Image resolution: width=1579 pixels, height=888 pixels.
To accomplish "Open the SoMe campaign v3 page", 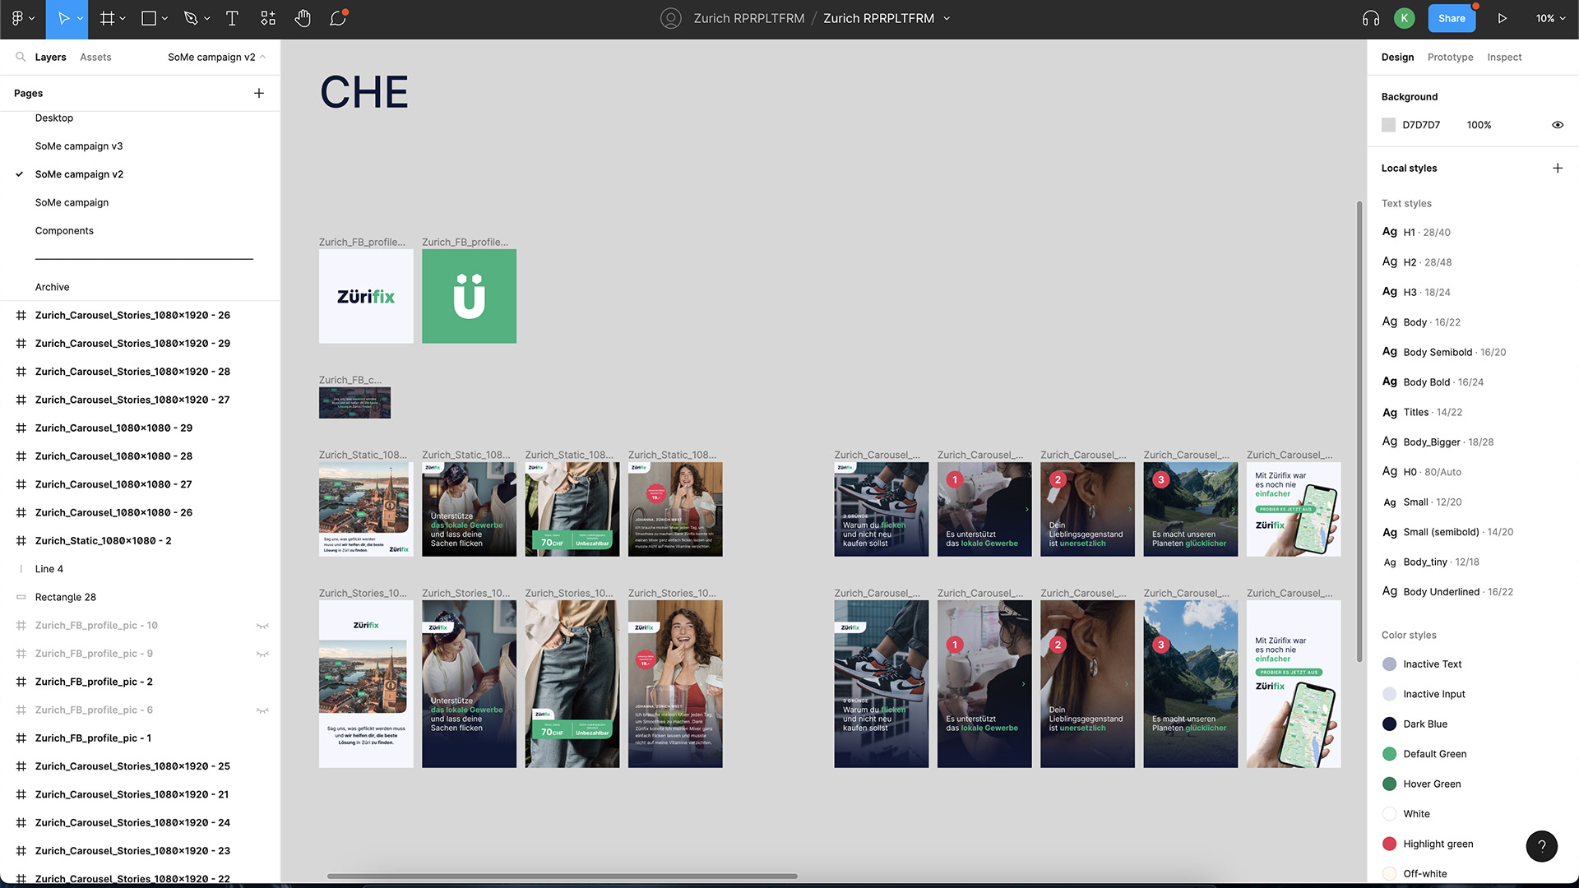I will [79, 146].
